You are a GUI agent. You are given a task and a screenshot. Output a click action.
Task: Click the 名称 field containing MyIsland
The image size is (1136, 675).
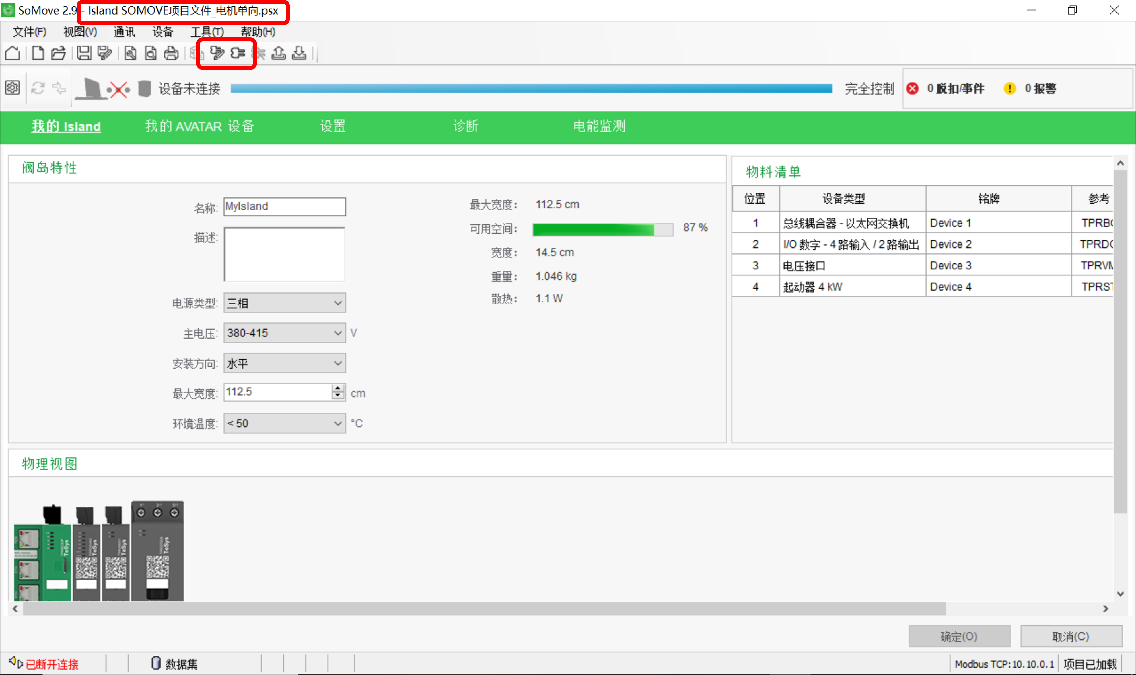tap(285, 206)
